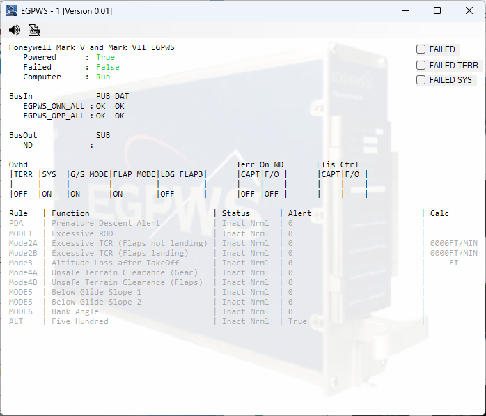Tick the FAILED TERR checkbox
486x416 pixels.
point(421,65)
